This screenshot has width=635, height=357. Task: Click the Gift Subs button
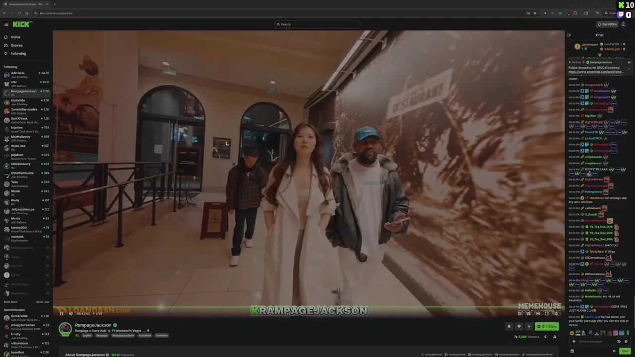547,326
